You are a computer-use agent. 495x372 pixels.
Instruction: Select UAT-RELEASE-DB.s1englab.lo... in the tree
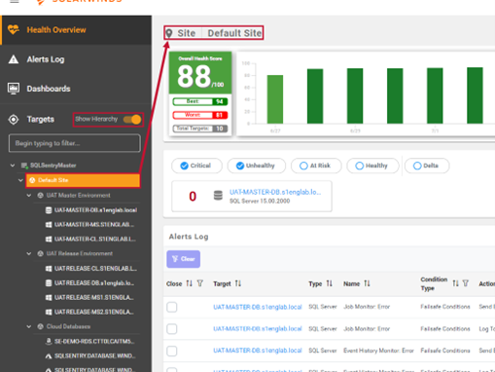coord(94,283)
